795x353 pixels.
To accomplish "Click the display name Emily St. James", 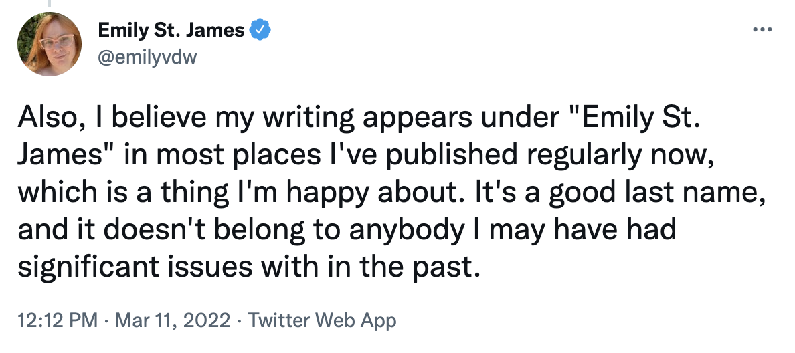I will point(171,31).
